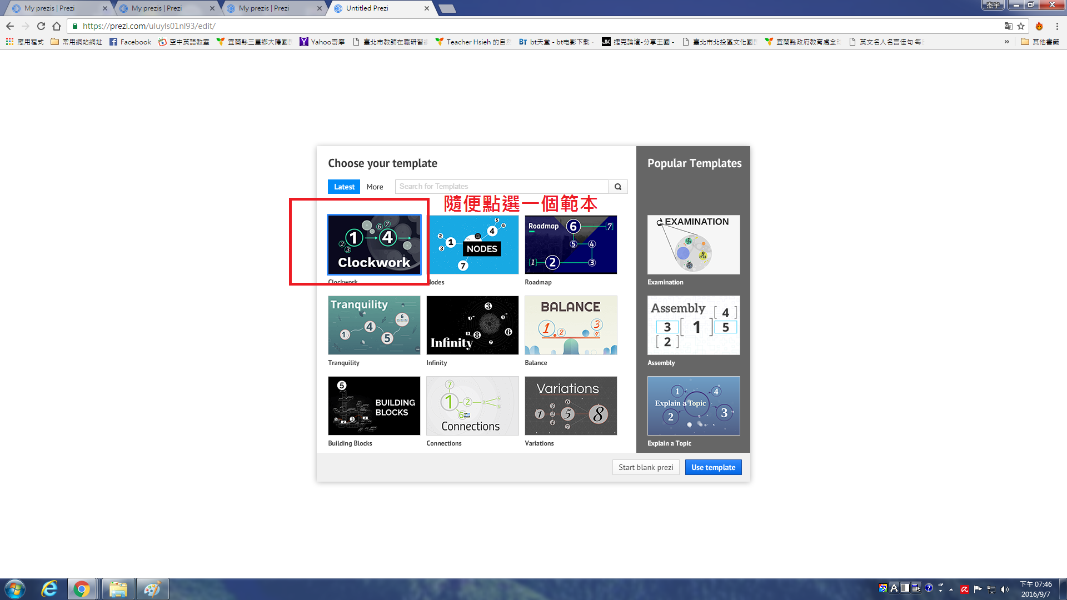The width and height of the screenshot is (1067, 600).
Task: Expand the bookmarks overflow chevron
Action: coord(1007,42)
